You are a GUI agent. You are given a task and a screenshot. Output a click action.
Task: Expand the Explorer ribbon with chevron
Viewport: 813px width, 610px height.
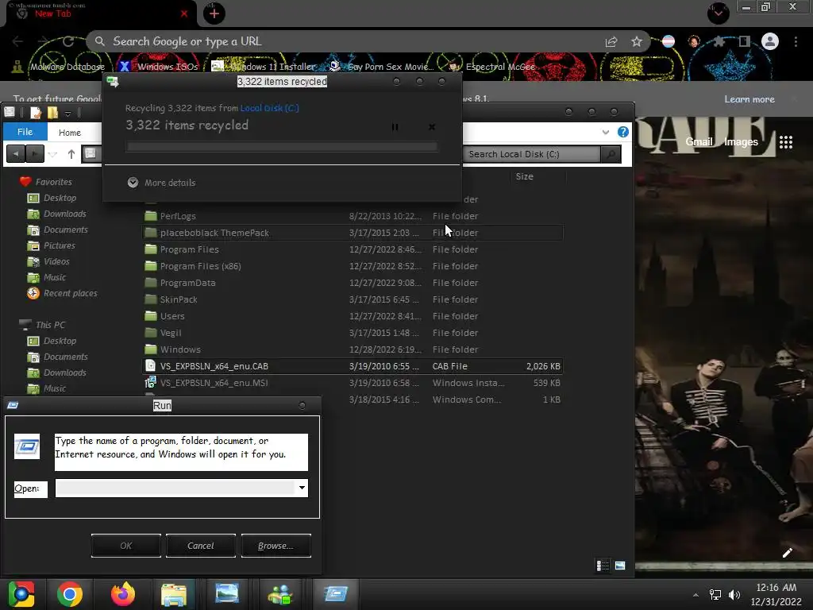tap(605, 133)
